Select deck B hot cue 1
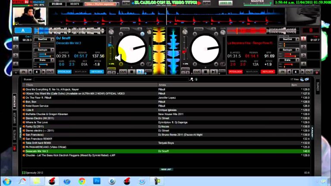The height and width of the screenshot is (186, 331). (x=303, y=39)
